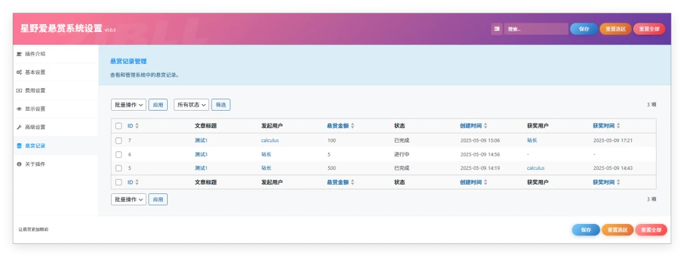The width and height of the screenshot is (684, 256).
Task: Click inside the 搜索 search field
Action: coord(536,29)
